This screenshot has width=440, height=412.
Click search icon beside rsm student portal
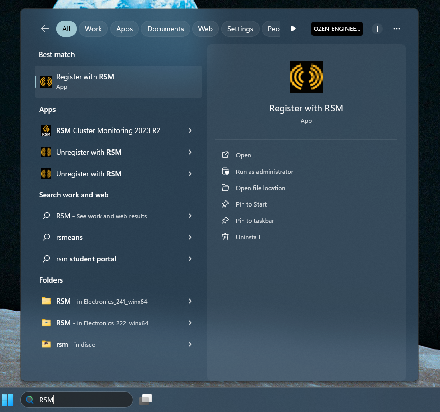[x=46, y=259]
